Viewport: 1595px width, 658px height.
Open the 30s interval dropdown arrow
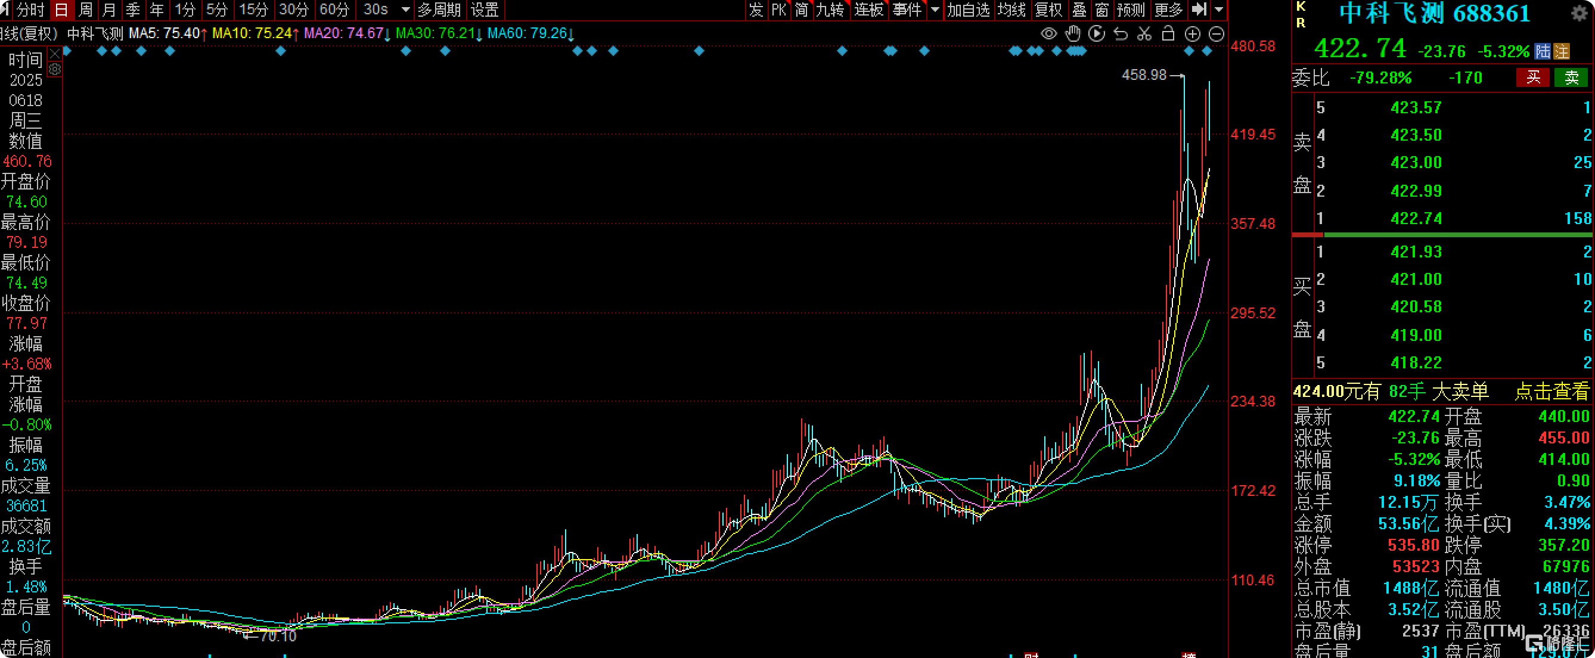(x=405, y=10)
